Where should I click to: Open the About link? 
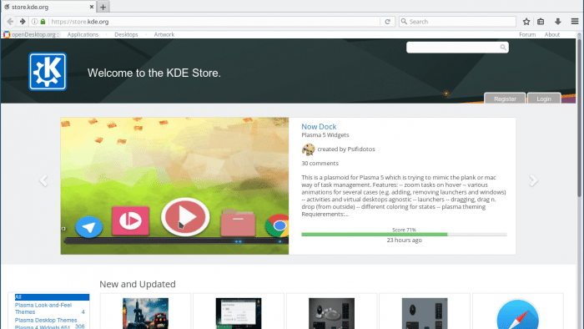coord(552,34)
